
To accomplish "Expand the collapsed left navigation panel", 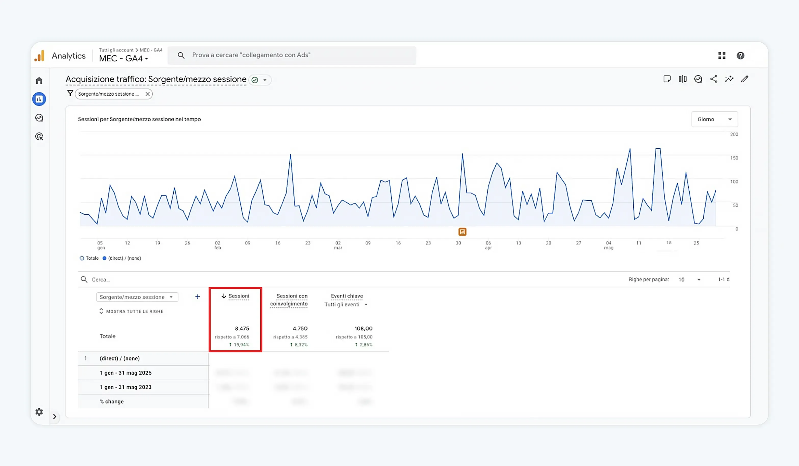I will pos(55,417).
